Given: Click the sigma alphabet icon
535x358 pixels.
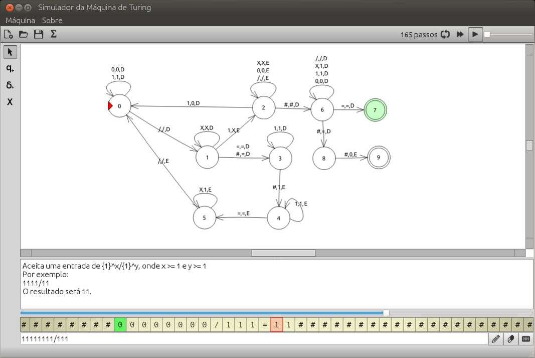Looking at the screenshot, I should point(53,34).
